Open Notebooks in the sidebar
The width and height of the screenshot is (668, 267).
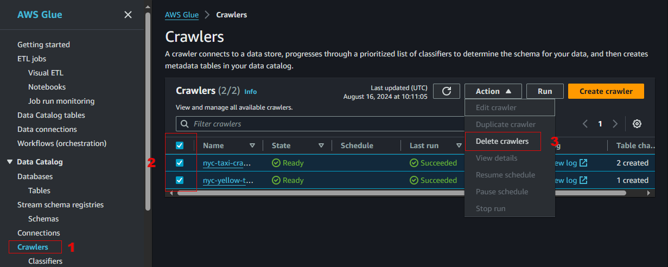(x=47, y=87)
